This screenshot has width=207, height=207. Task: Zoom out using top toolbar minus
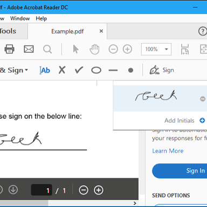point(113,49)
